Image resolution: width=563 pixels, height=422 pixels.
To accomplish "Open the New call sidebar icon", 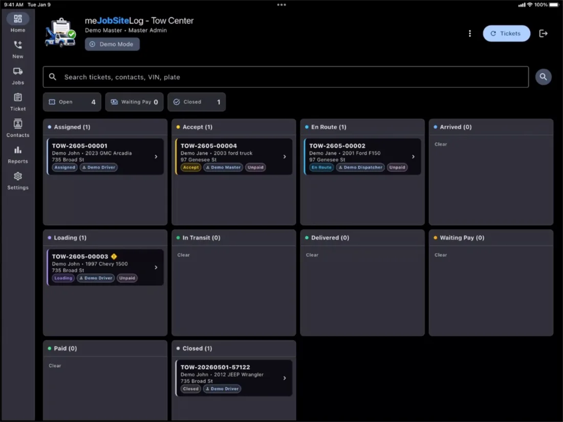I will (x=17, y=45).
